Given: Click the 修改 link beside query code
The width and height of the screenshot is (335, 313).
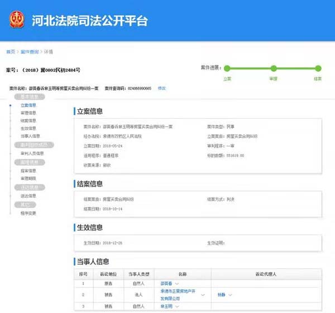Looking at the screenshot, I should [x=162, y=88].
